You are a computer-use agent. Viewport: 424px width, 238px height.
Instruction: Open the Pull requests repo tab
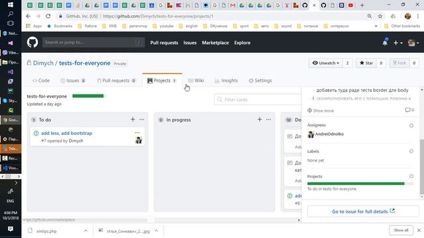[117, 81]
